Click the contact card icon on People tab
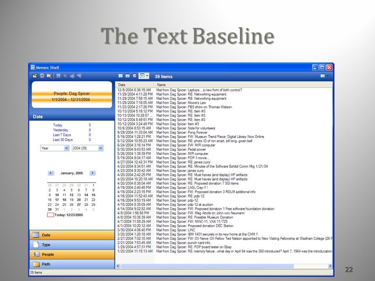 pyautogui.click(x=36, y=254)
